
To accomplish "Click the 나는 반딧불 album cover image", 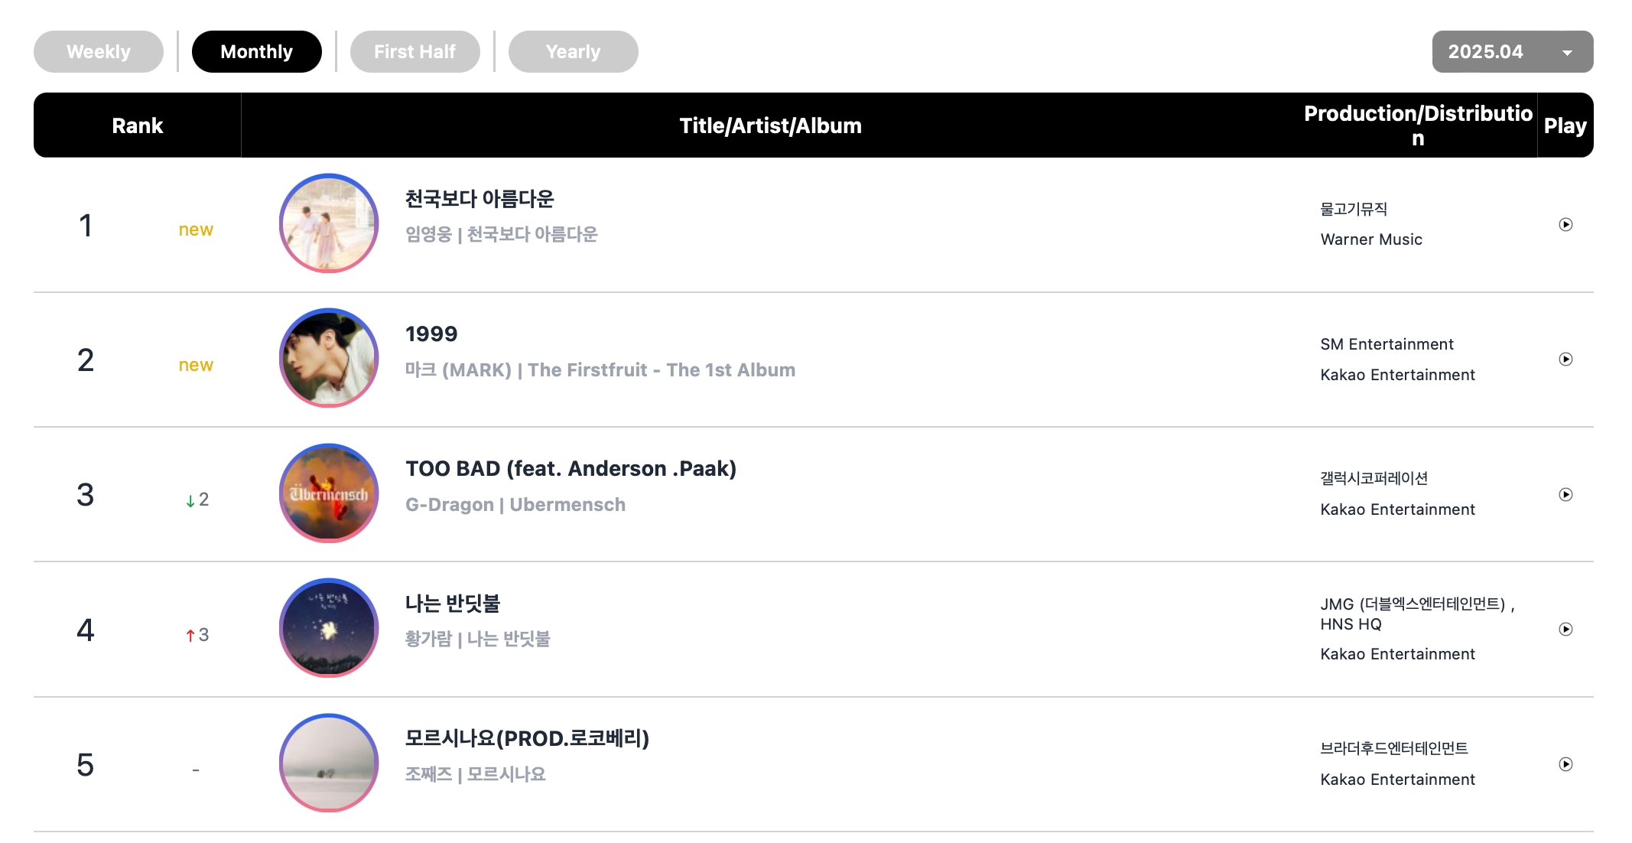I will click(x=329, y=628).
